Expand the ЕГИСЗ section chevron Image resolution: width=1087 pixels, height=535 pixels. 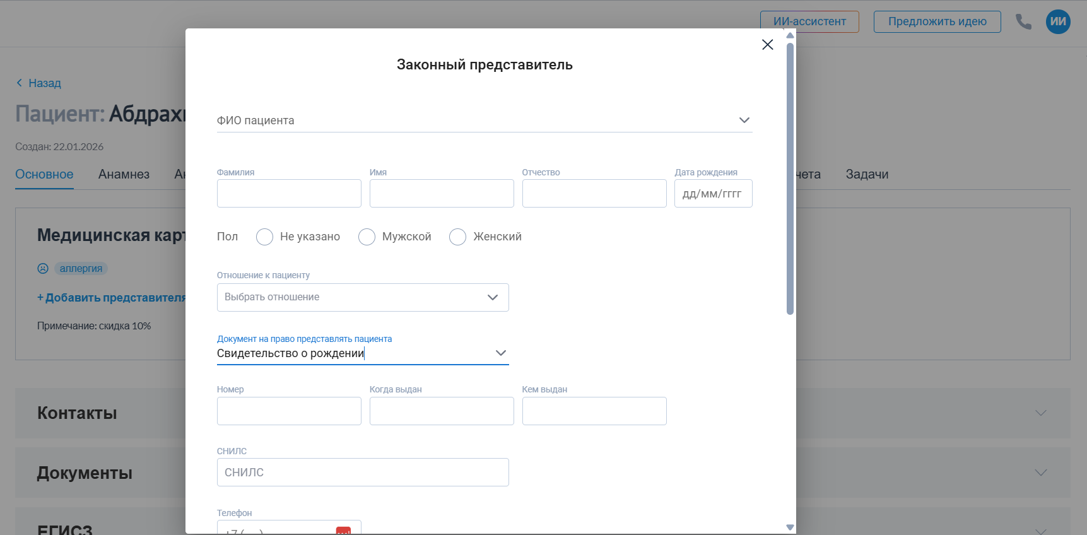(1041, 531)
